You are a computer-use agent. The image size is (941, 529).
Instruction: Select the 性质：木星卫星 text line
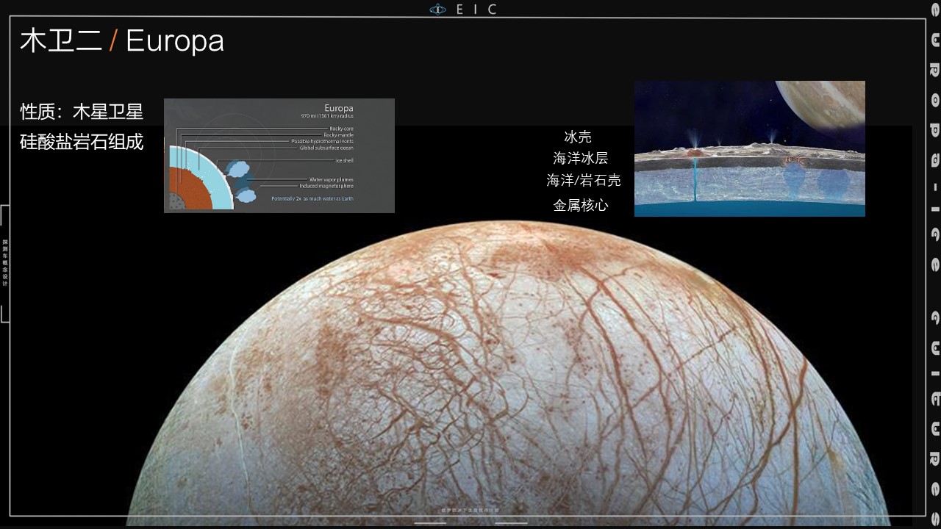81,112
